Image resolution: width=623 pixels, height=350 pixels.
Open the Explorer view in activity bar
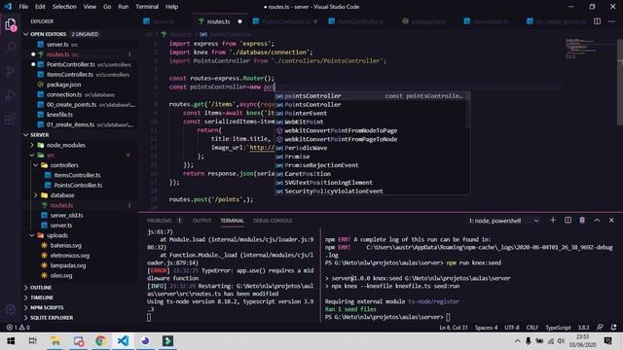[11, 25]
